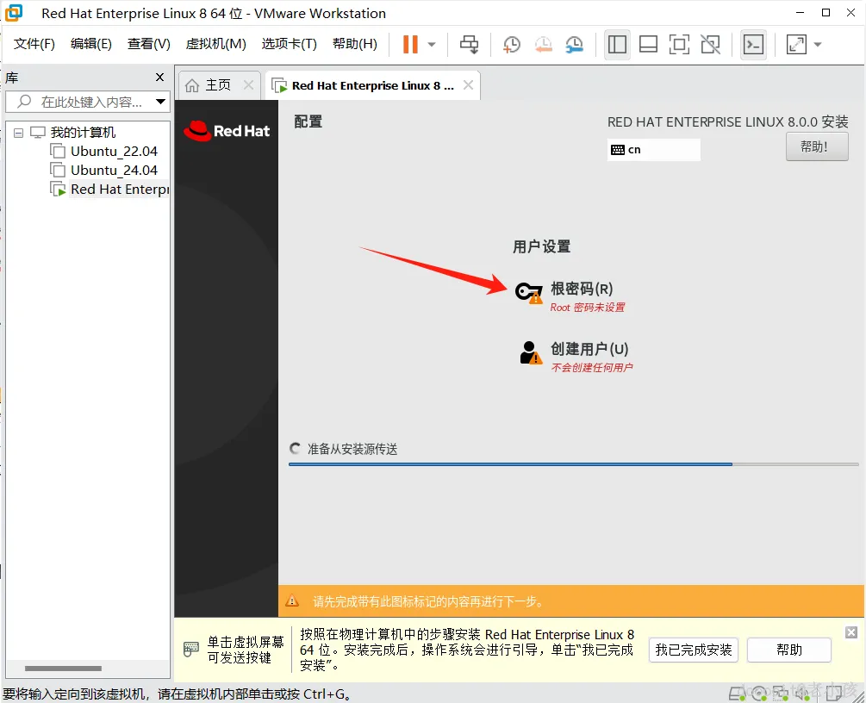The width and height of the screenshot is (866, 703).
Task: Show or hide the library panel
Action: (x=617, y=44)
